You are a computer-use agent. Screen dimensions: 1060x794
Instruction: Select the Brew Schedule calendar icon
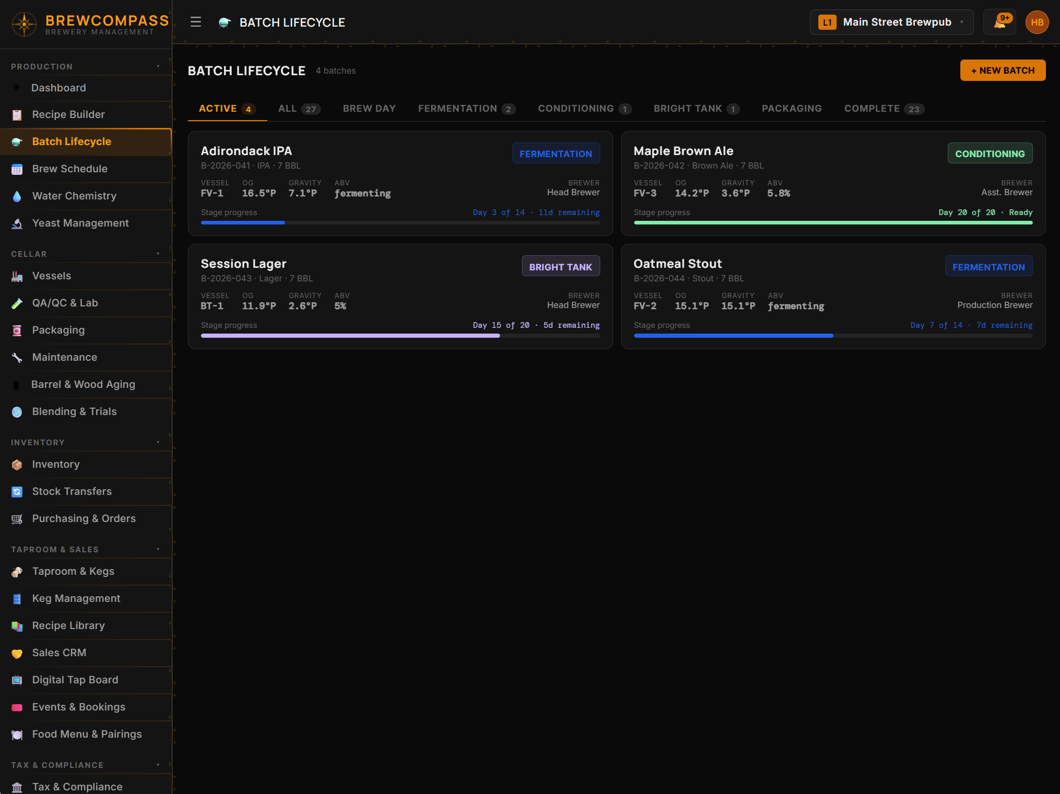[17, 169]
